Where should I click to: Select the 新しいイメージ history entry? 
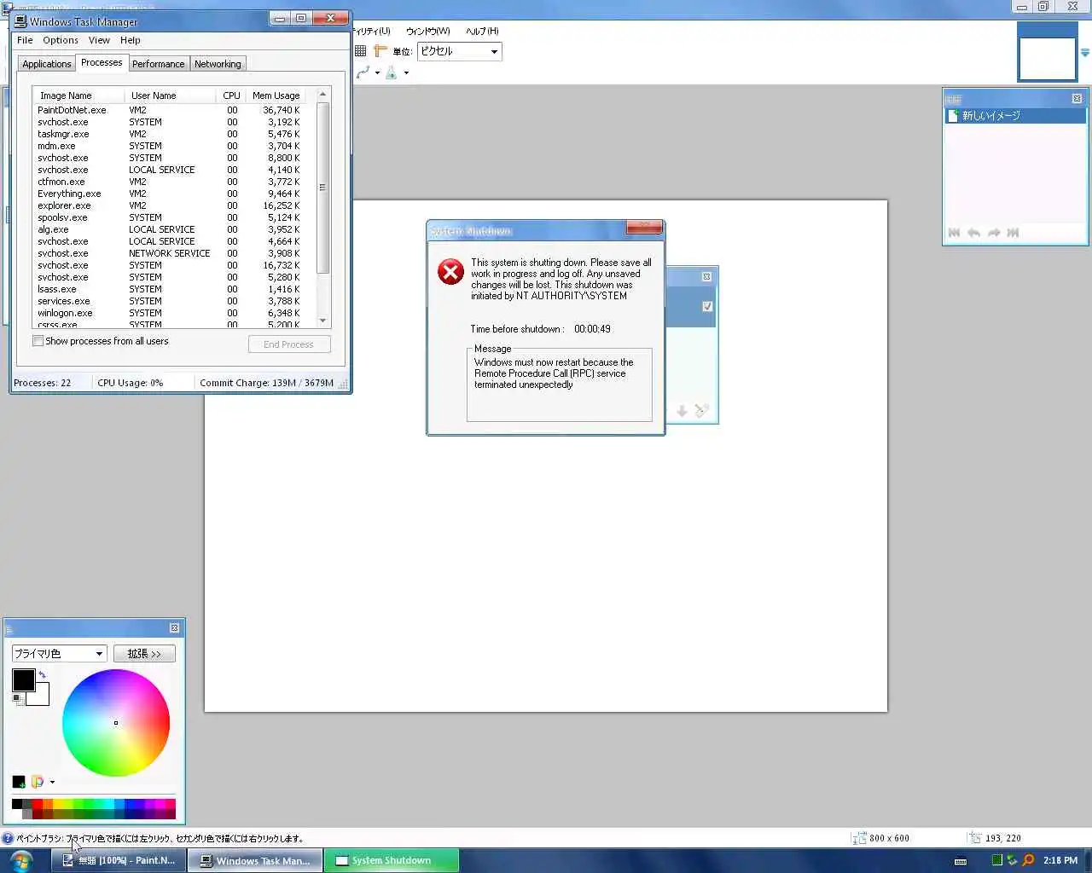pyautogui.click(x=1015, y=116)
